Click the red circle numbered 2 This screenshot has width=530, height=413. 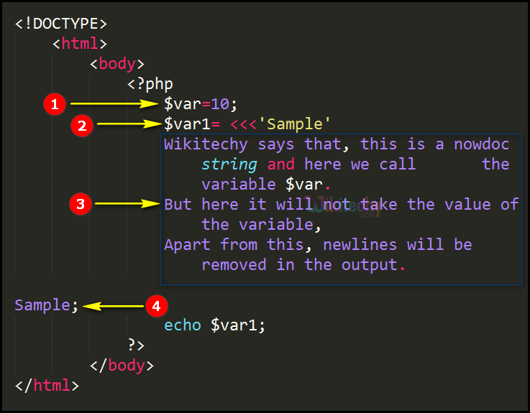[x=83, y=125]
